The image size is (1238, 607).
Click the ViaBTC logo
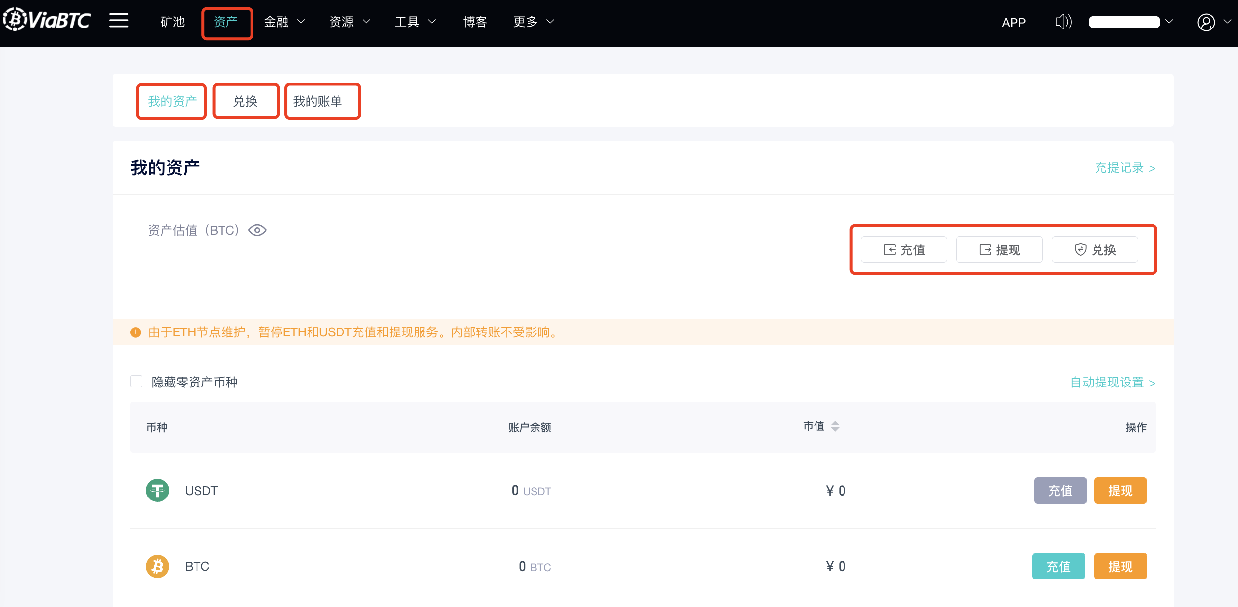pyautogui.click(x=47, y=21)
